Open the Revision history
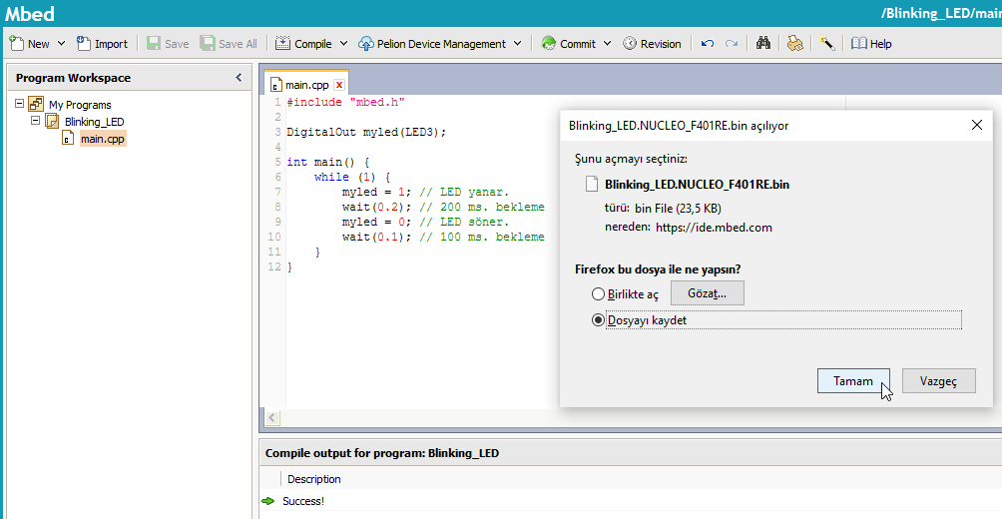Viewport: 1002px width, 519px height. pyautogui.click(x=652, y=44)
